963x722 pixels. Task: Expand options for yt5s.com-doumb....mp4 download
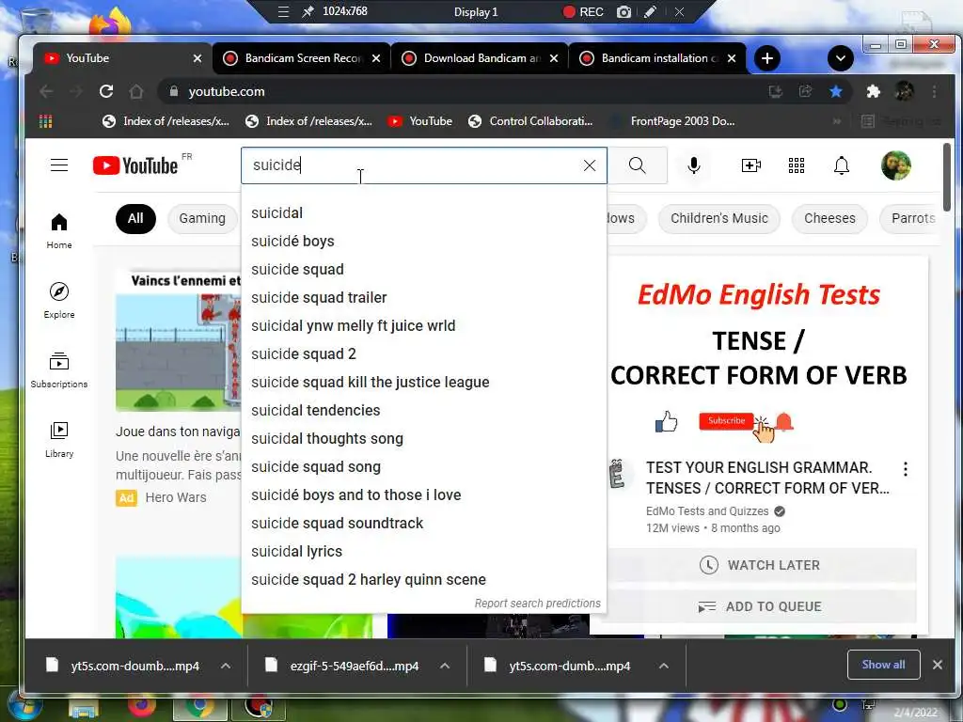226,667
